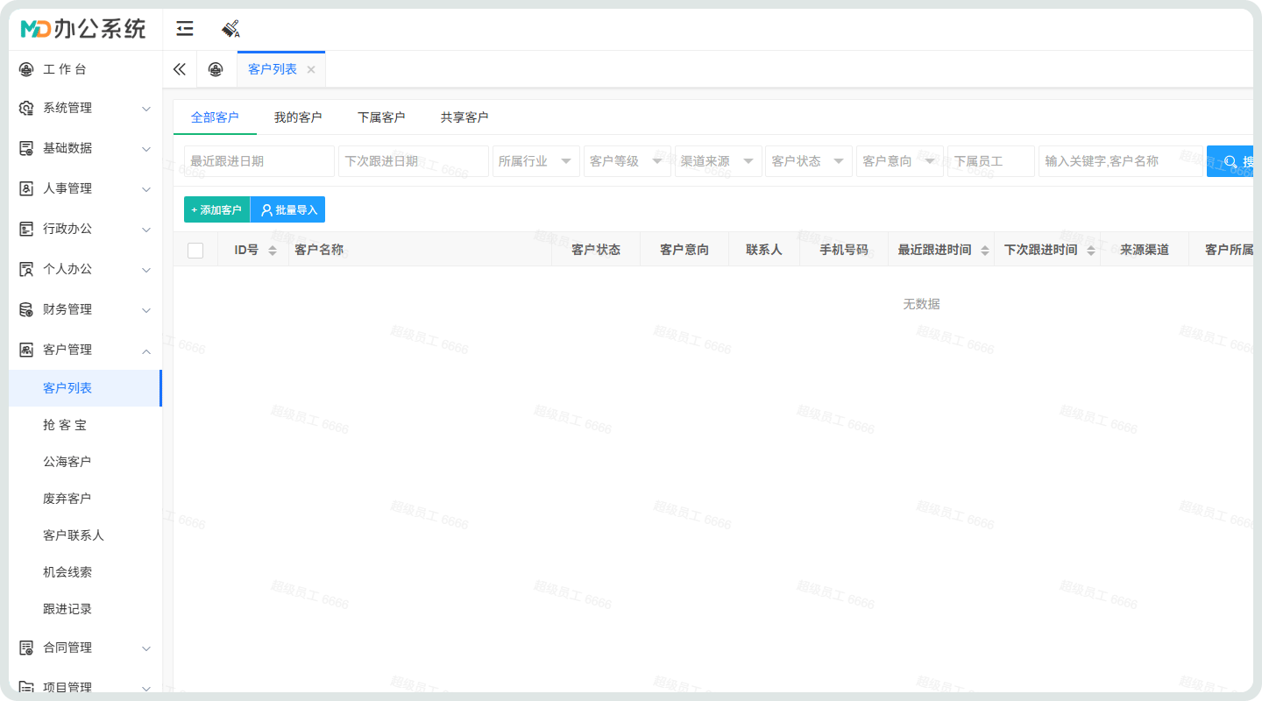
Task: Click the keyword search input field
Action: point(1120,161)
